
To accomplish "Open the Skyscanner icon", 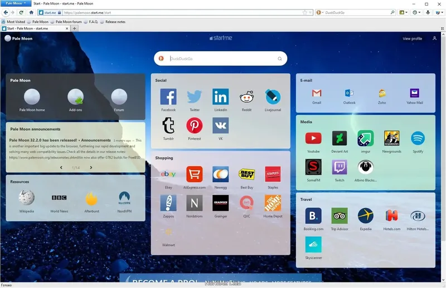I will click(x=313, y=244).
